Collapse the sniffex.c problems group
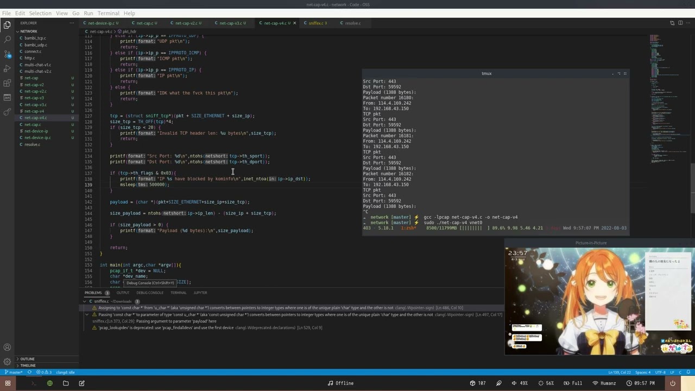The height and width of the screenshot is (391, 695). coord(85,301)
